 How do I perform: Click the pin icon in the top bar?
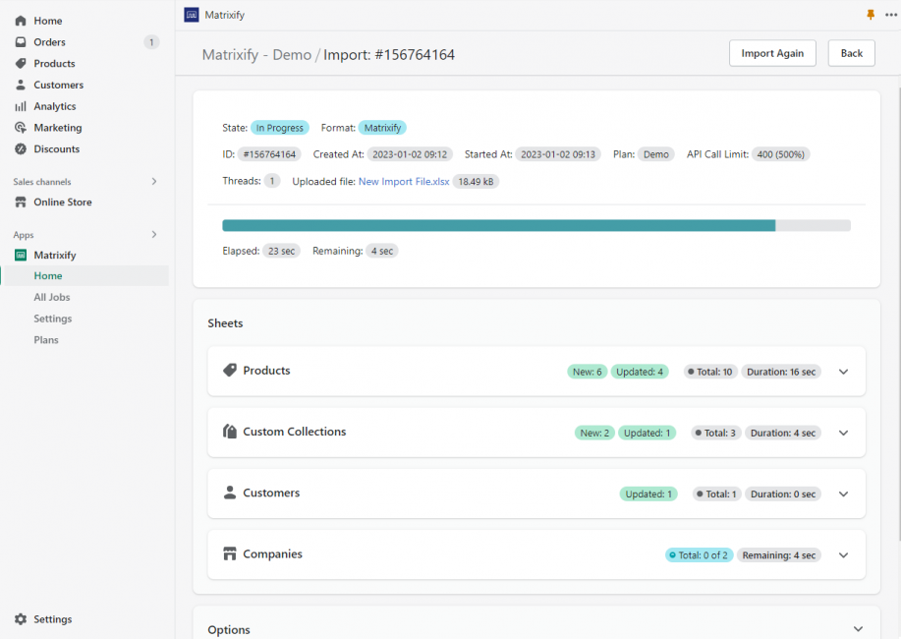click(x=870, y=15)
